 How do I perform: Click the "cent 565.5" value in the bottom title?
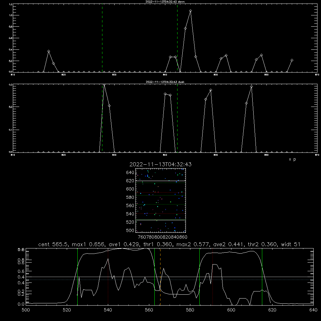[x=53, y=244]
